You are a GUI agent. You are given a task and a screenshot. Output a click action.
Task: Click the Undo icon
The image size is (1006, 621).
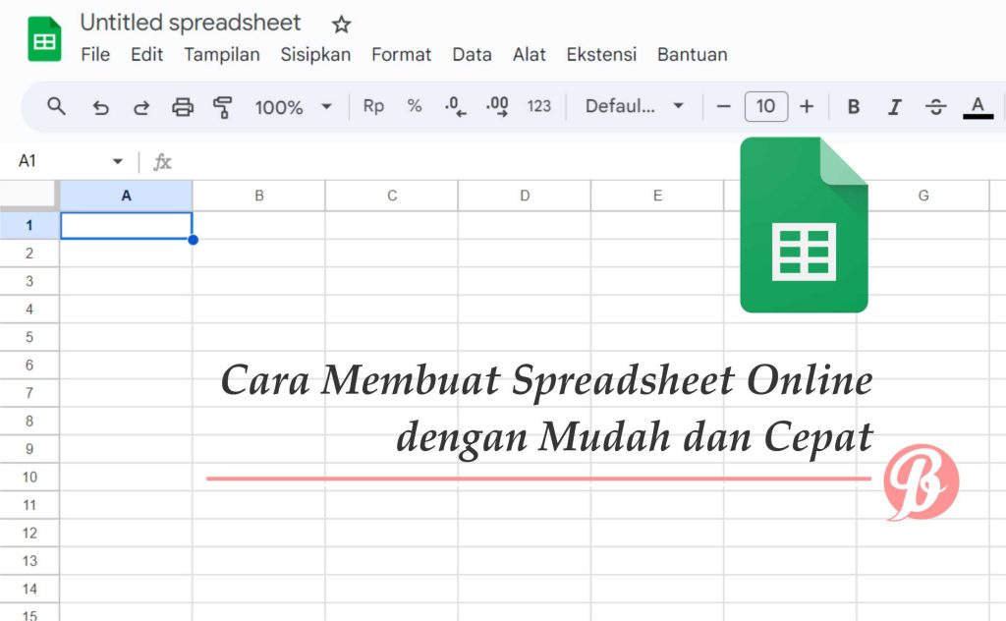[x=100, y=106]
